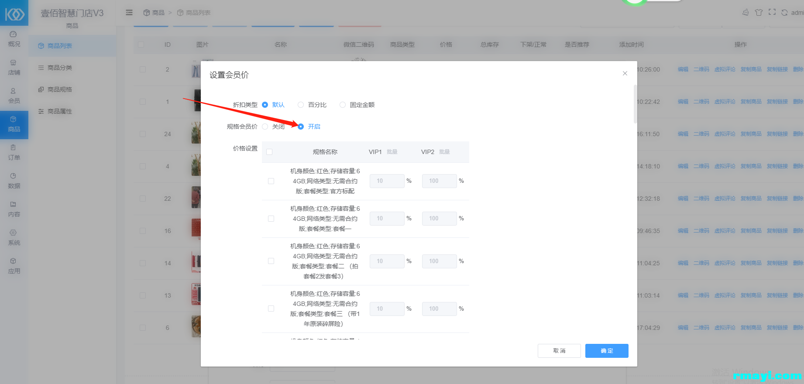Click the 批量 link next to VIP1

[x=392, y=152]
